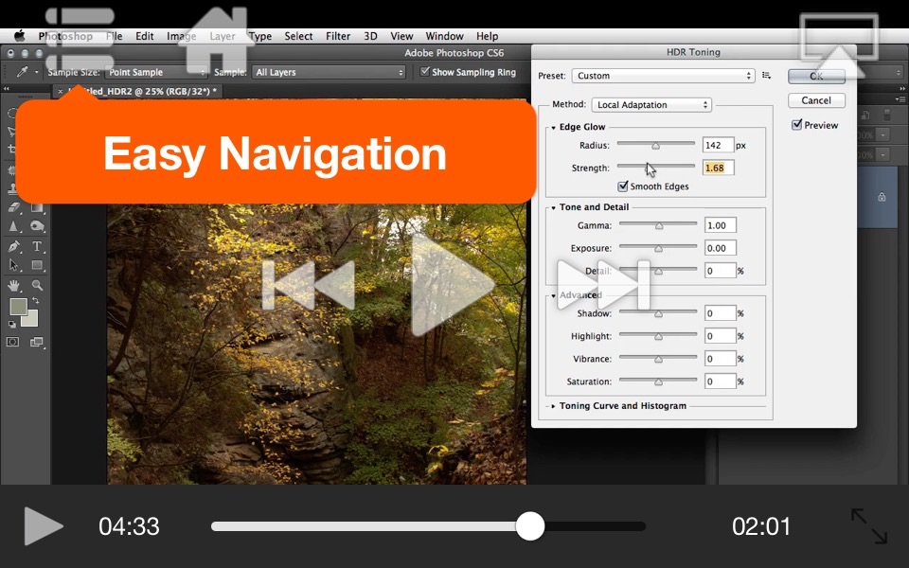Click the Strength slider
This screenshot has height=568, width=909.
coord(655,167)
